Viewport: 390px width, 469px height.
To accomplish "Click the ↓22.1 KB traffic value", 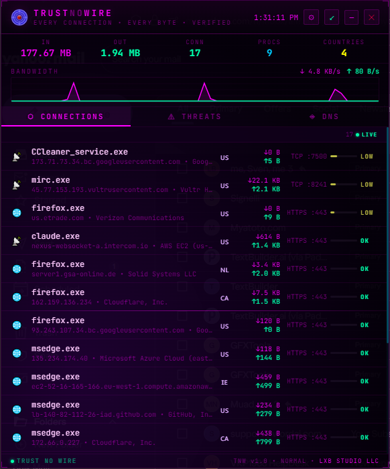I will point(263,181).
